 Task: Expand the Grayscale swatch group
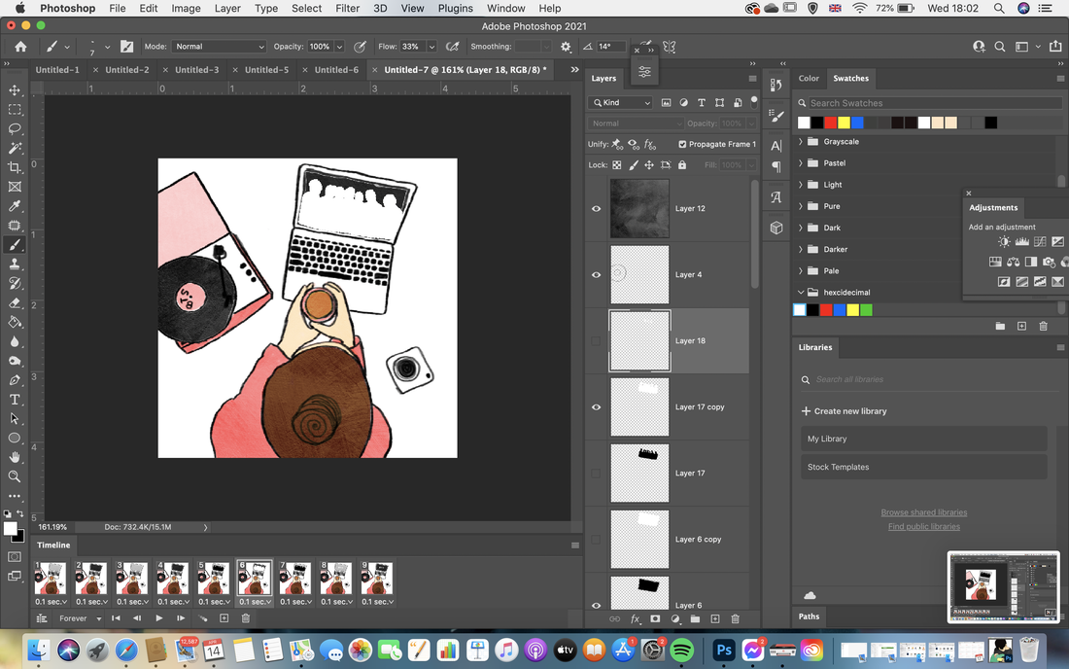point(801,142)
